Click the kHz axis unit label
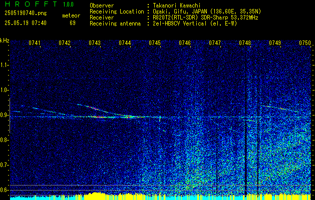315x200 pixels. click(x=5, y=40)
